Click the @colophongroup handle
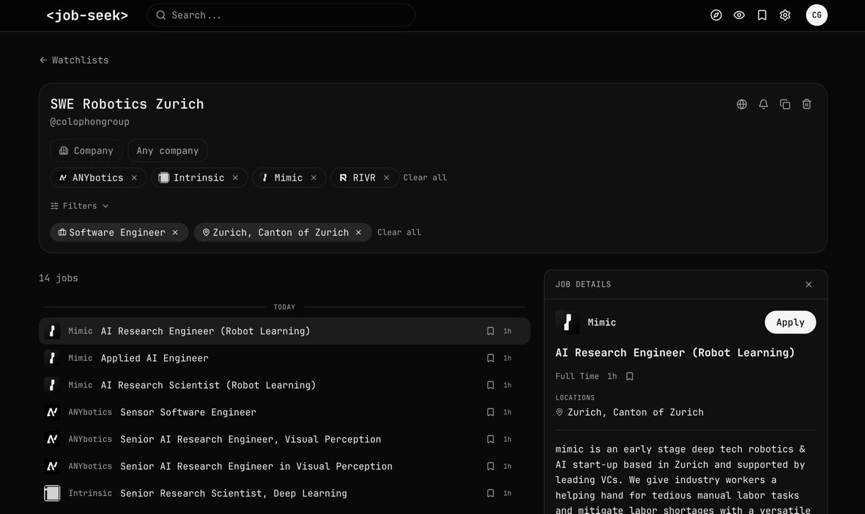The image size is (865, 514). coord(90,122)
